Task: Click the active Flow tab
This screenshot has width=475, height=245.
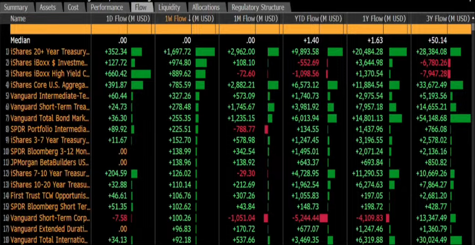Action: point(141,8)
